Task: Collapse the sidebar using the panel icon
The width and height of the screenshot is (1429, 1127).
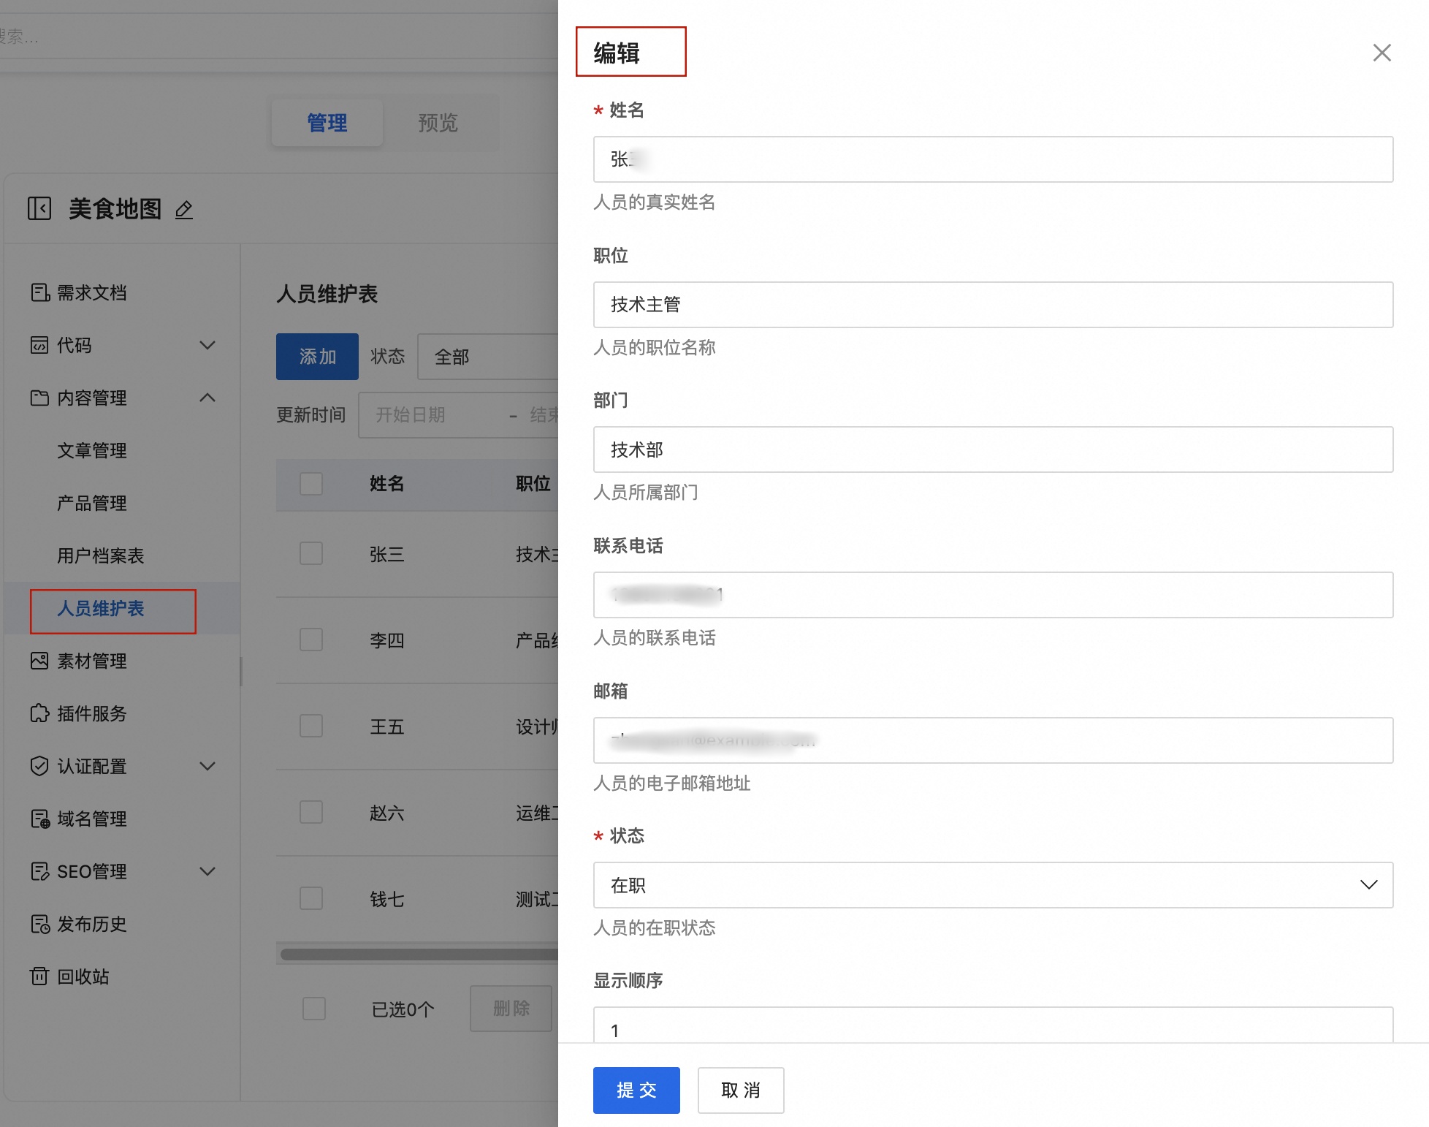Action: [41, 208]
